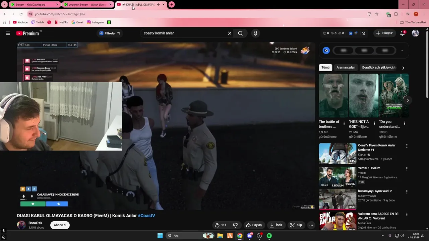
Task: Select the Aramanızdan chip
Action: coord(346,67)
